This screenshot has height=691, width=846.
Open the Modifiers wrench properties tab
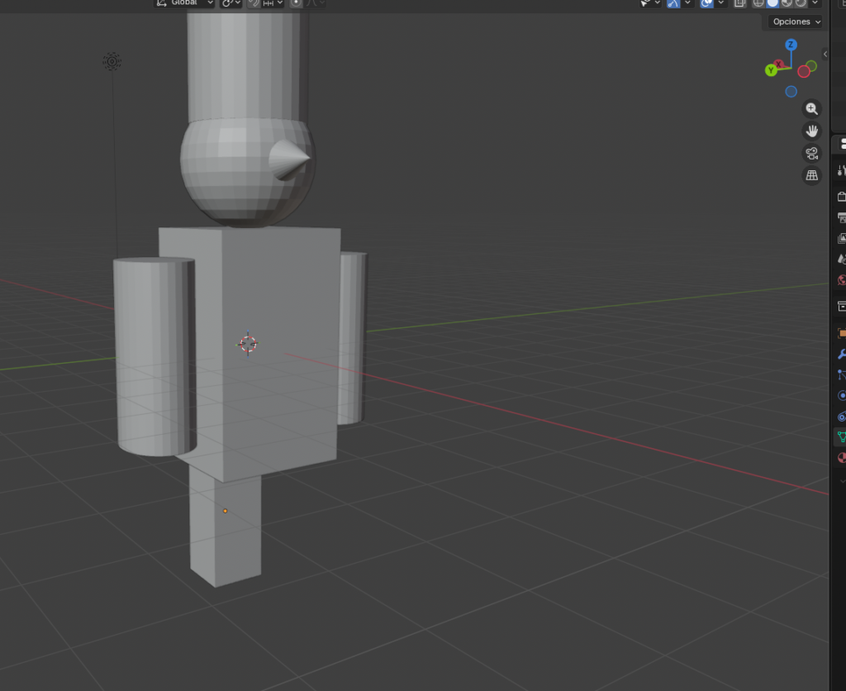[x=842, y=354]
